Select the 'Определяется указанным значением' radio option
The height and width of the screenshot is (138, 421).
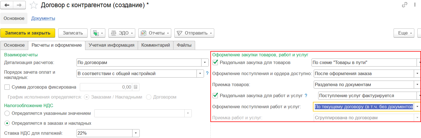coord(7,113)
